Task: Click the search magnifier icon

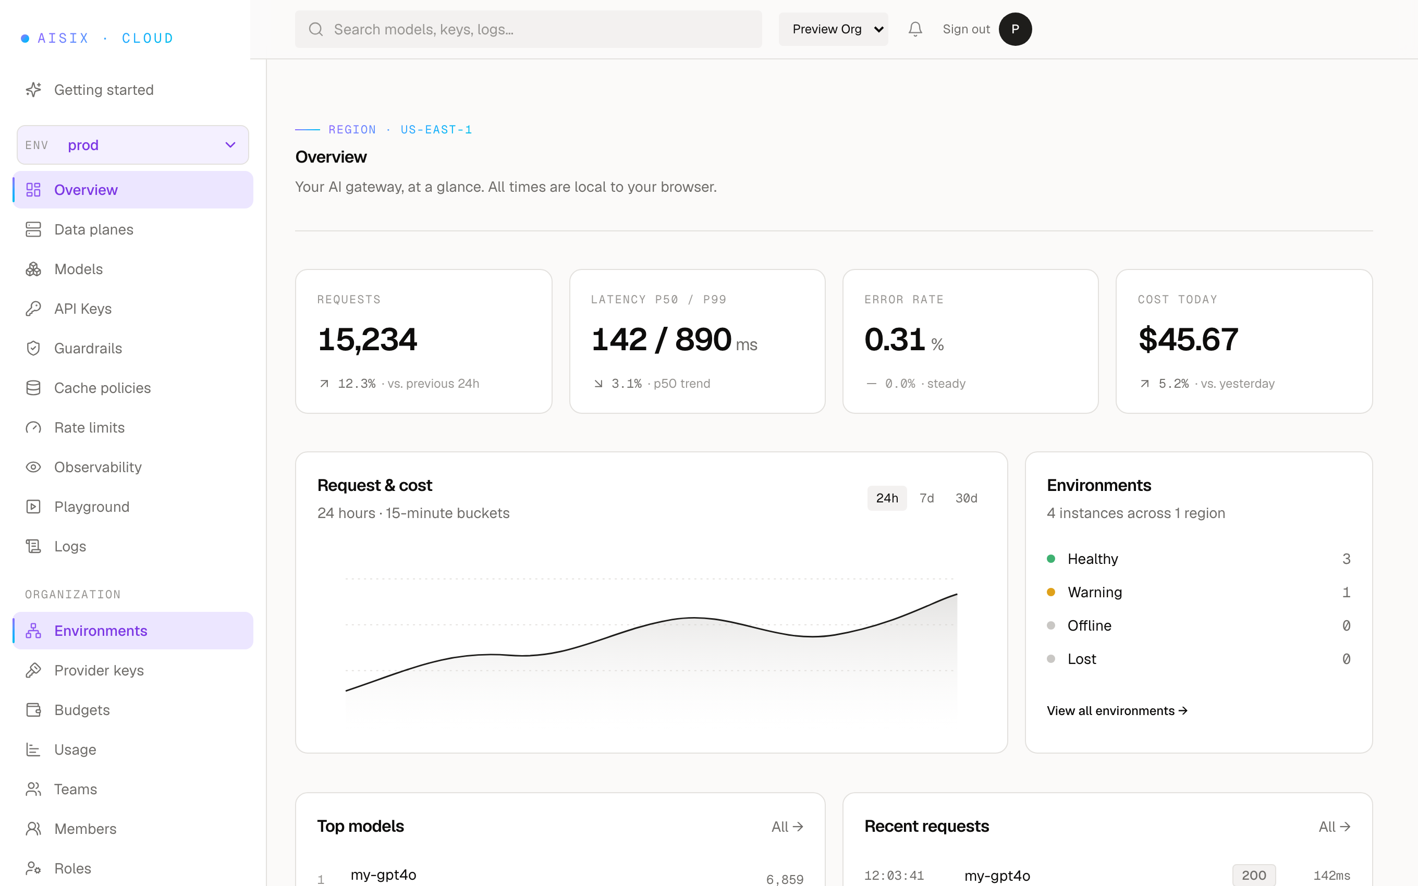Action: [316, 29]
